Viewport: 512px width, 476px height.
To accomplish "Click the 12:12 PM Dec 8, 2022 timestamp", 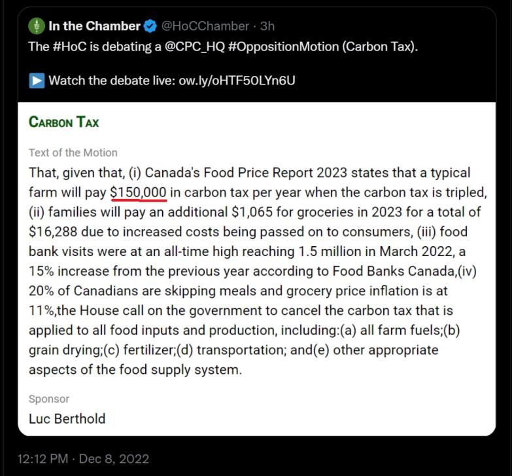I will pyautogui.click(x=83, y=458).
